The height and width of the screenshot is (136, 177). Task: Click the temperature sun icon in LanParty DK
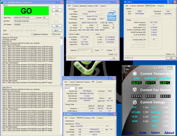(135, 74)
